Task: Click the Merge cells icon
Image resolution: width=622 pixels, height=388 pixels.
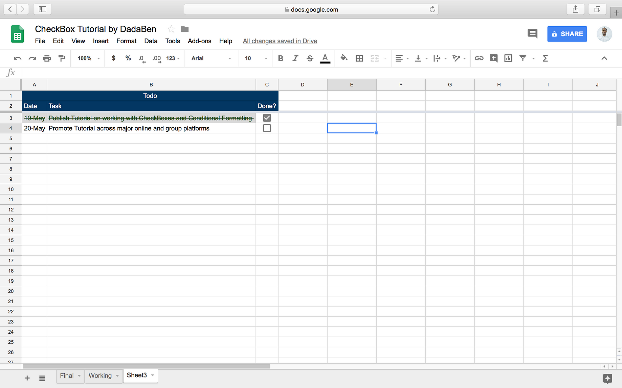Action: coord(374,58)
